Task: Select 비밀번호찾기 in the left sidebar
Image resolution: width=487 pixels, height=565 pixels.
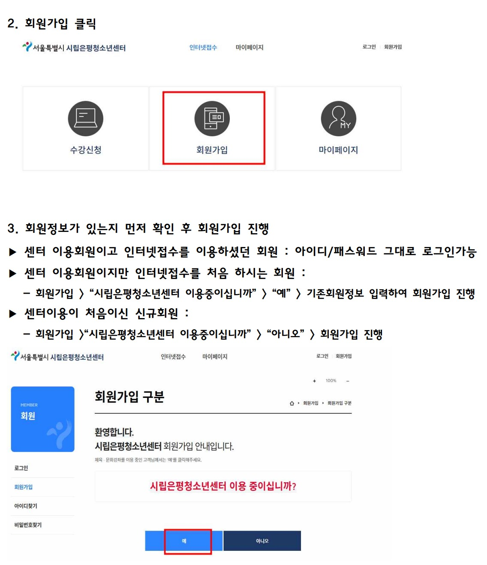Action: tap(28, 525)
